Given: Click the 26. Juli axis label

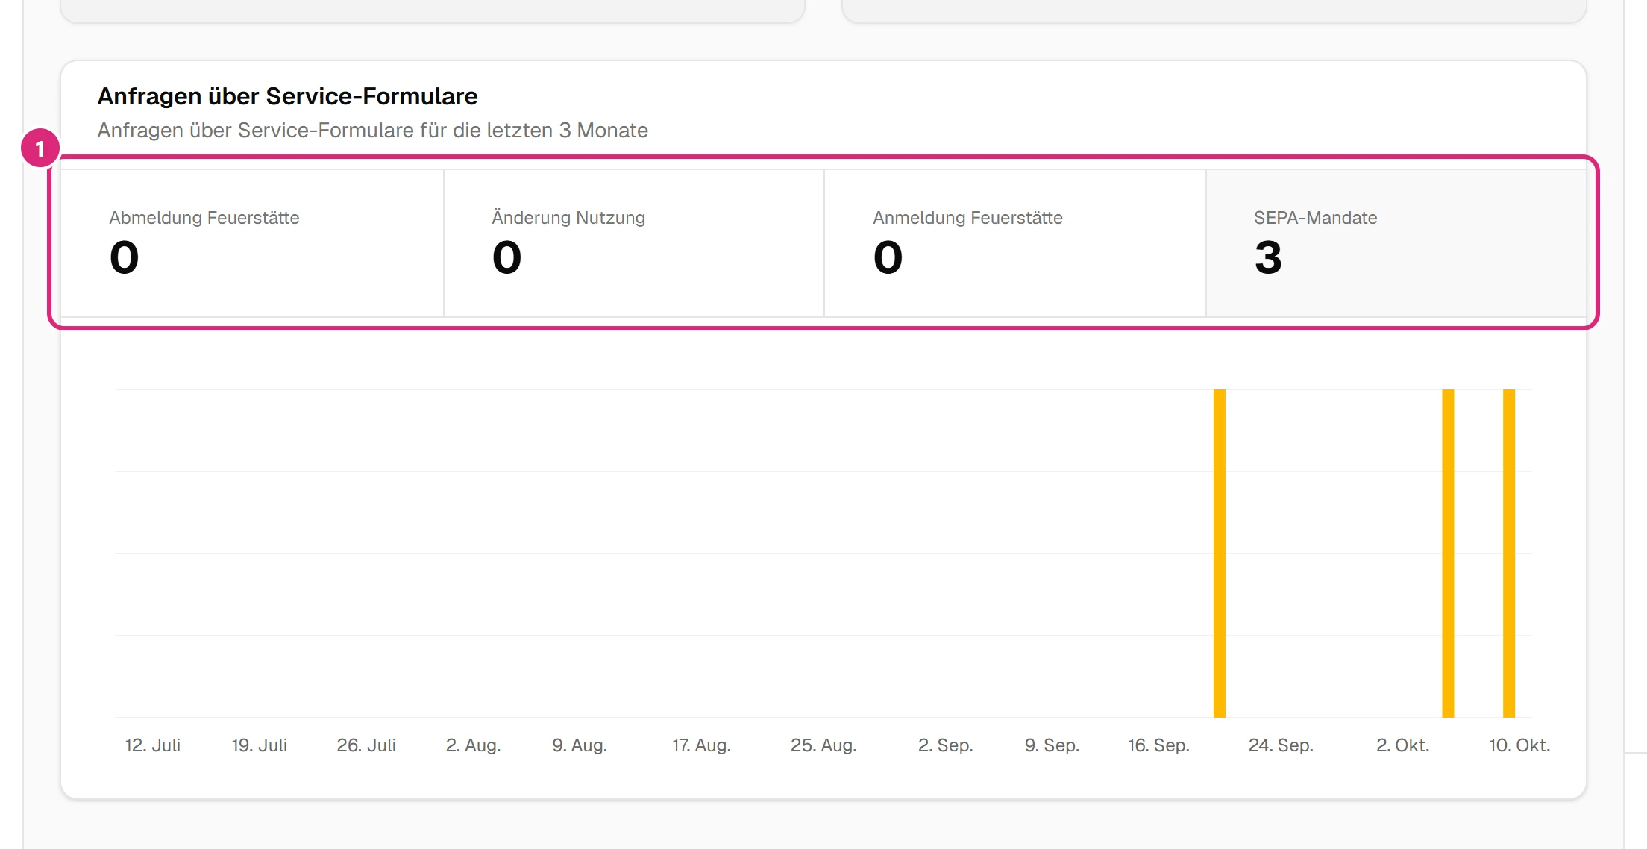Looking at the screenshot, I should coord(366,745).
